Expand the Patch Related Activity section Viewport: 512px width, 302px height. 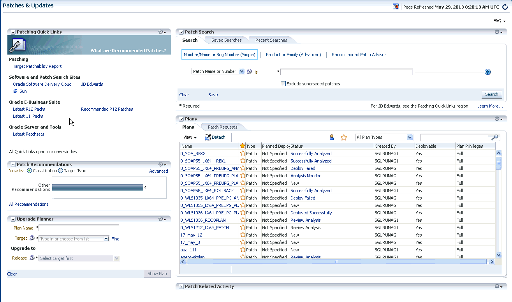point(181,286)
